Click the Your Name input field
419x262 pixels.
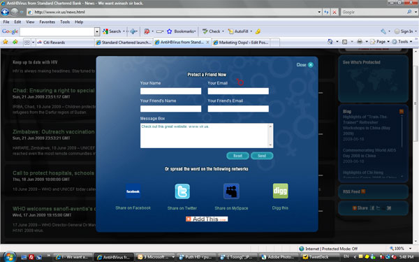coord(171,91)
